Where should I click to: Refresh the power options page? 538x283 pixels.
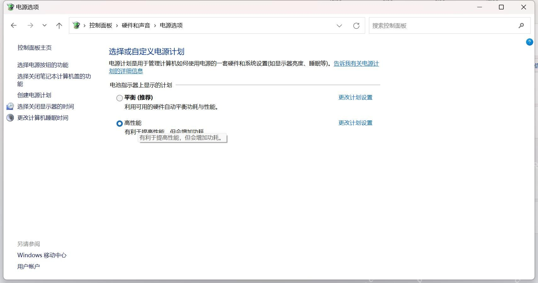(x=356, y=26)
